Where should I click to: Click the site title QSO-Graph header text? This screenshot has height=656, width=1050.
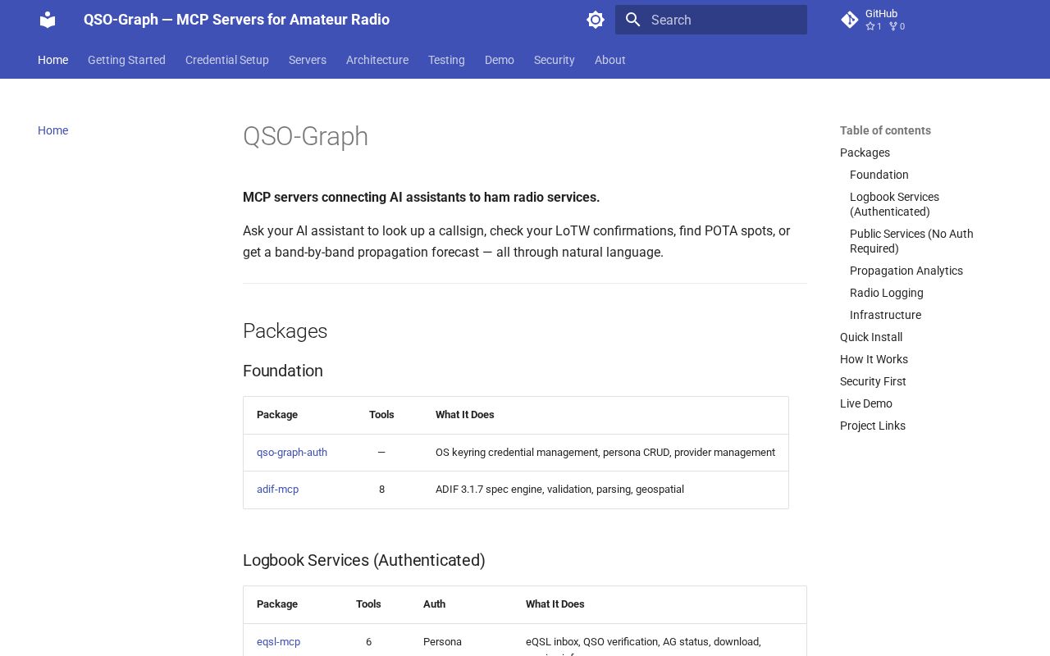[x=236, y=20]
